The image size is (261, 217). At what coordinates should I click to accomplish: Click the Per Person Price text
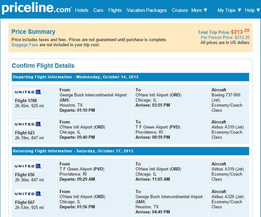click(225, 38)
